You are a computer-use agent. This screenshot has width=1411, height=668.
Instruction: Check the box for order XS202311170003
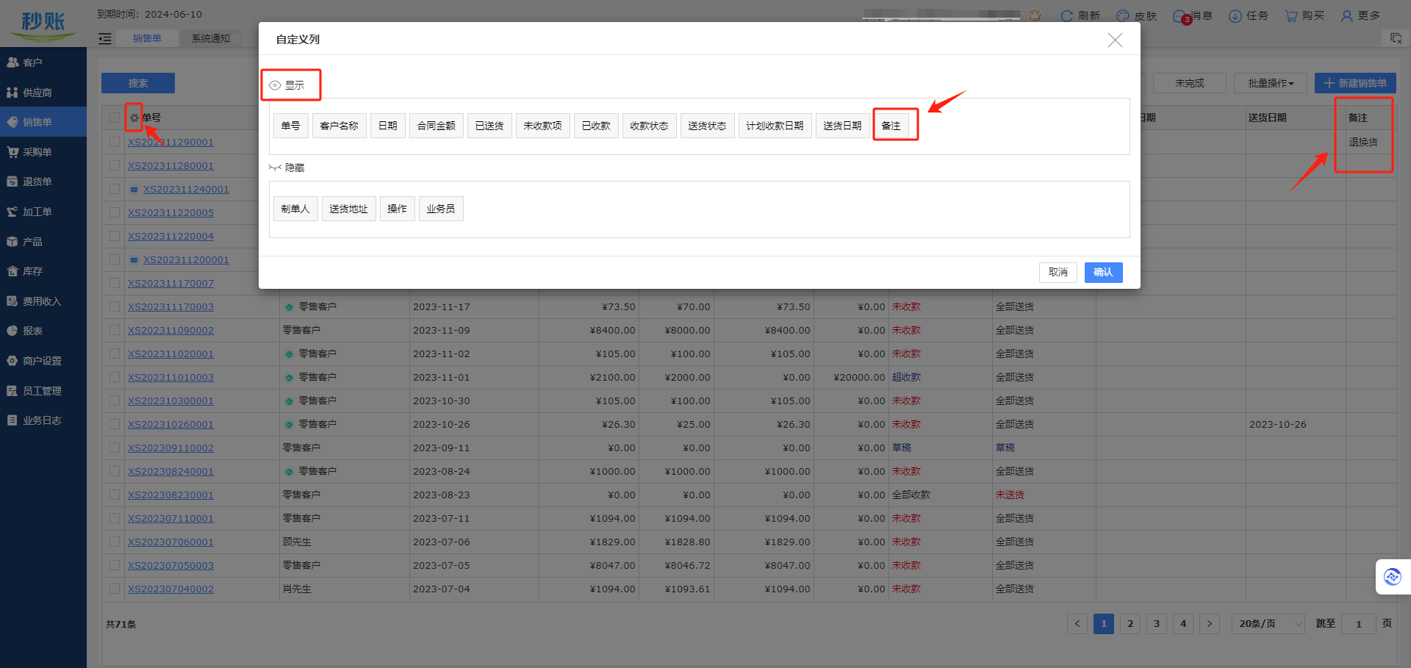click(x=115, y=306)
